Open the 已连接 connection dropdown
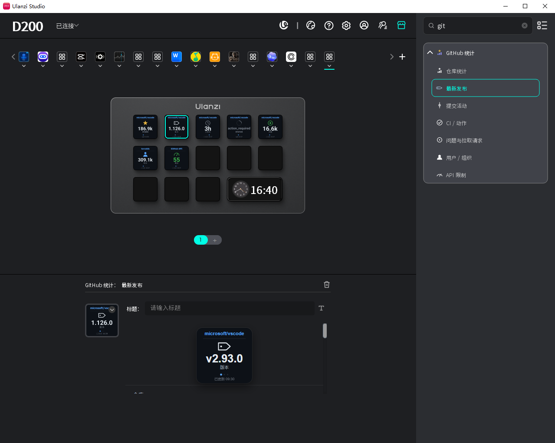Screen dimensions: 555x443 (67, 26)
